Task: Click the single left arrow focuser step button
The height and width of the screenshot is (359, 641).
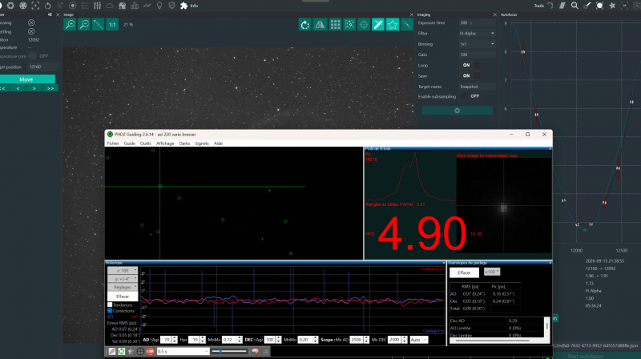Action: [18, 88]
